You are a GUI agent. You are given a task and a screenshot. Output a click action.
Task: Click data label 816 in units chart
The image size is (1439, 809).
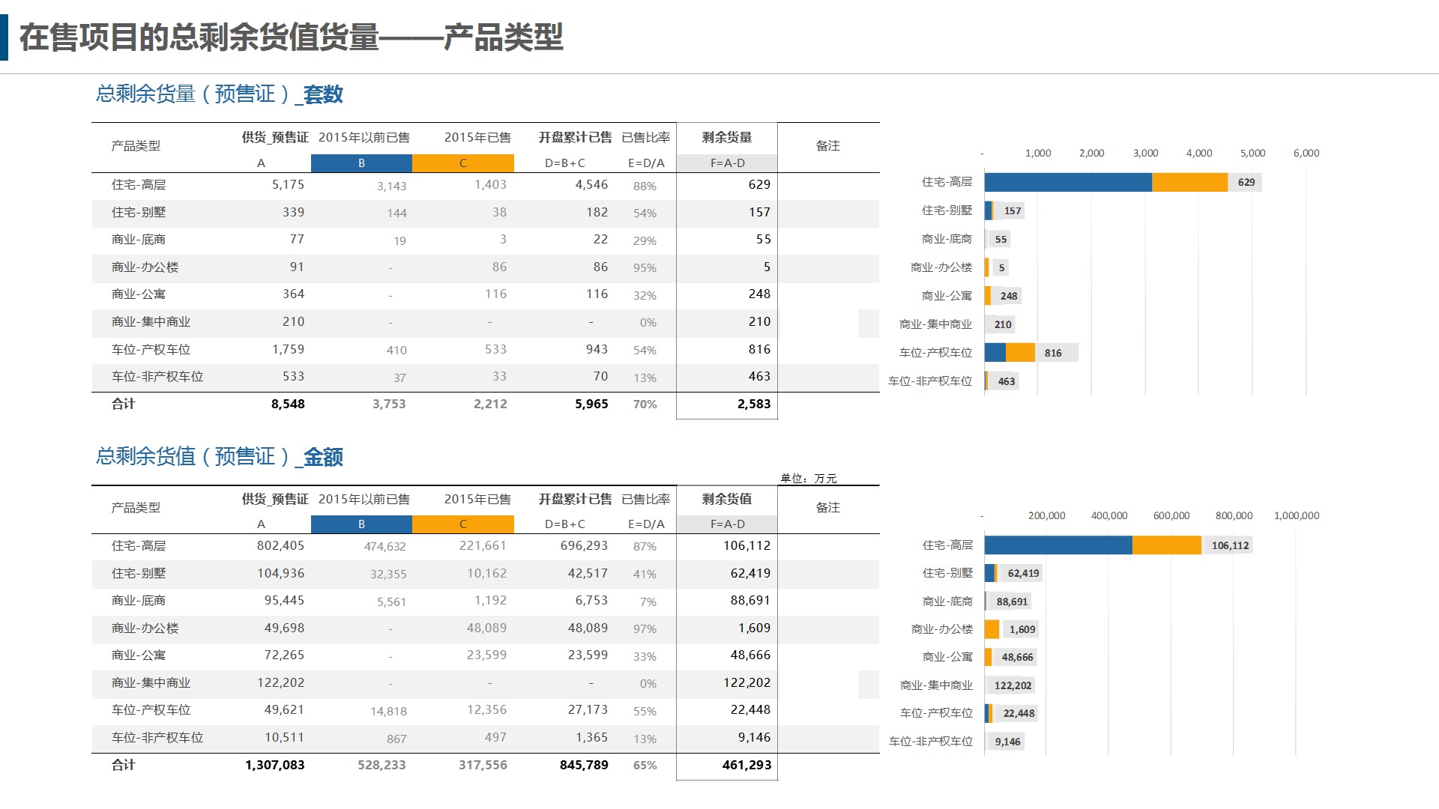pos(1053,353)
